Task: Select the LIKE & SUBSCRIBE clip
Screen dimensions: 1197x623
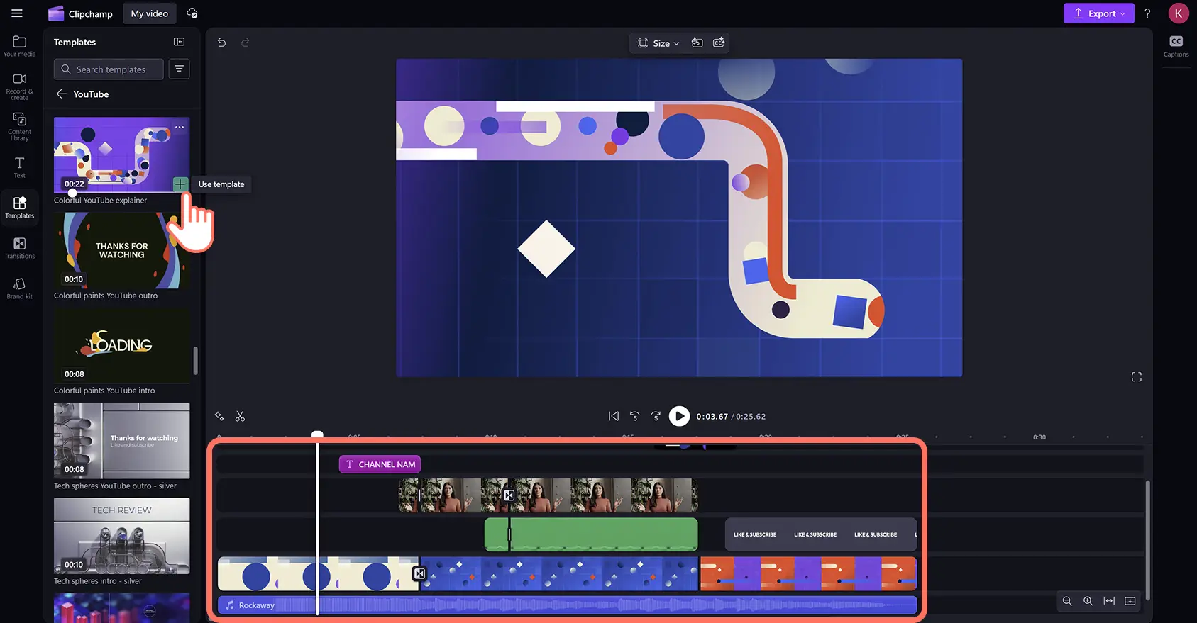Action: 821,534
